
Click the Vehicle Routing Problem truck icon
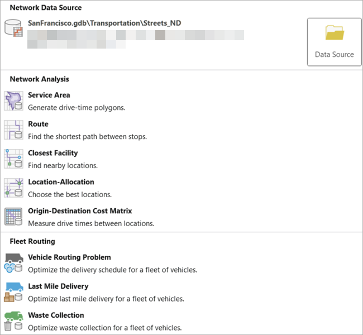(13, 264)
